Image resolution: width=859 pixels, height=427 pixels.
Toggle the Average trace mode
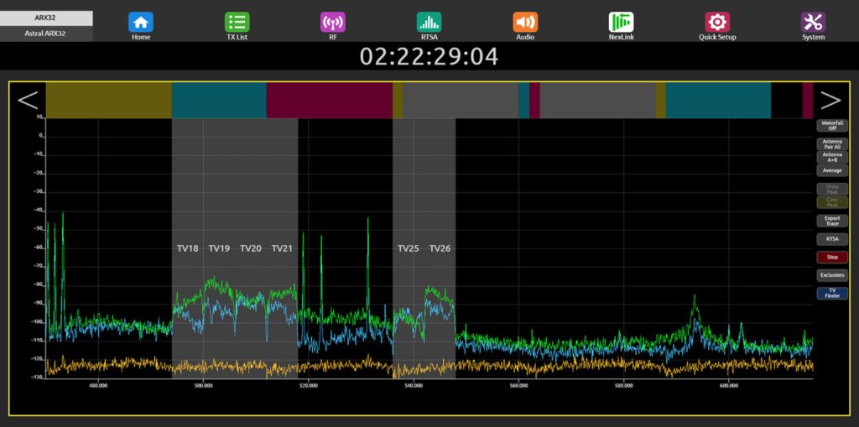832,170
